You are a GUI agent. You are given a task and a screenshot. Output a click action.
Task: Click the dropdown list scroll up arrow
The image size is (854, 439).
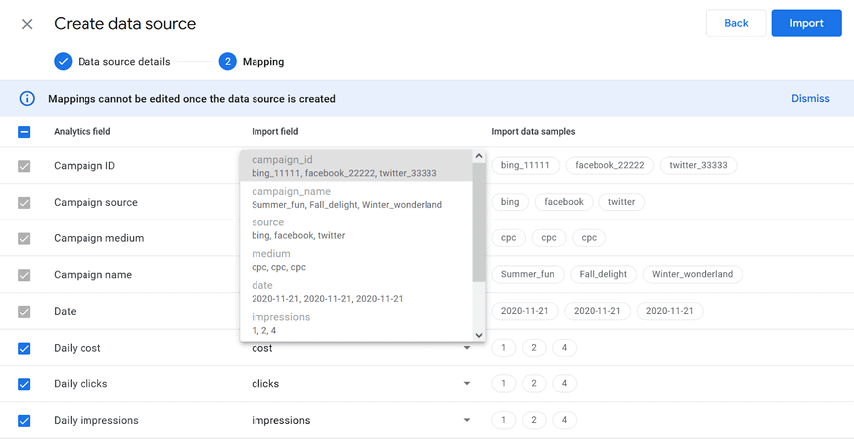point(479,156)
